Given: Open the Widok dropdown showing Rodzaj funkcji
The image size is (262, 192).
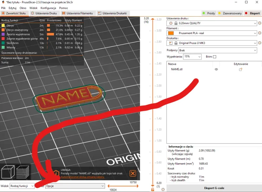Looking at the screenshot, I should click(22, 186).
